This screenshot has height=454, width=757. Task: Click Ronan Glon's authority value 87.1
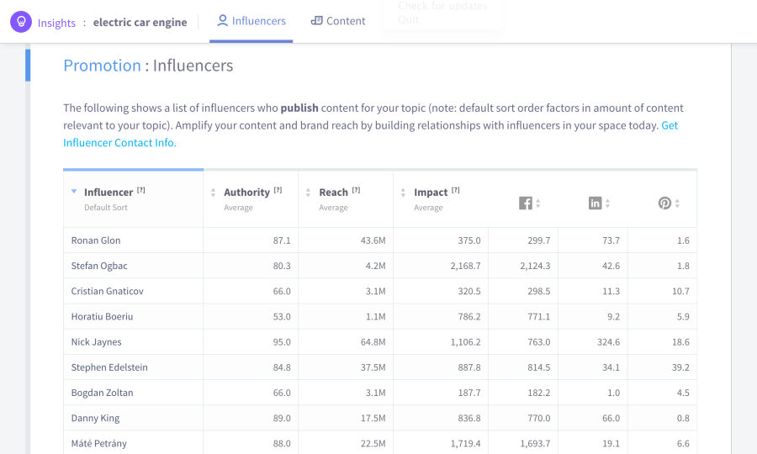[x=282, y=240]
